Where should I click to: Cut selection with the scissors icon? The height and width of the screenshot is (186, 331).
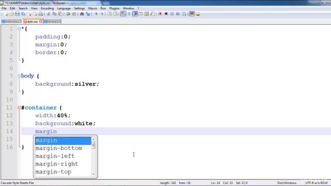pyautogui.click(x=48, y=14)
